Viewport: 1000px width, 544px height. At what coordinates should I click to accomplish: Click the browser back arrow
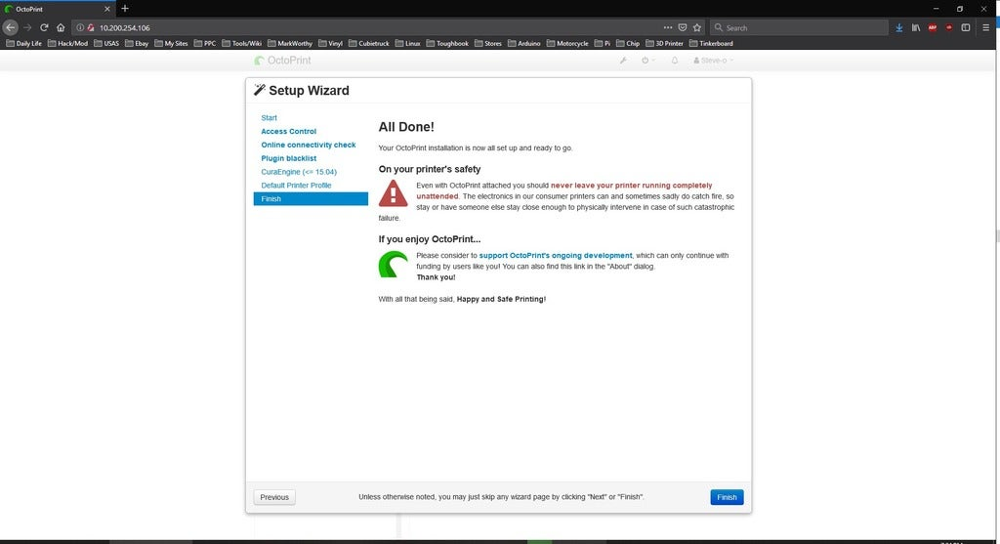point(10,27)
